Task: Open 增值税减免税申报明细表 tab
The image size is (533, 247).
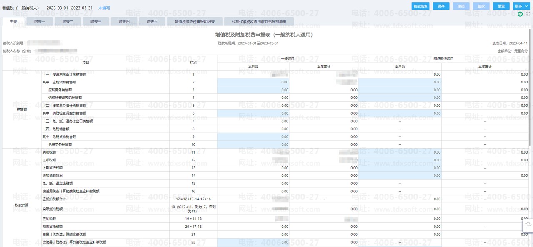Action: click(x=194, y=21)
